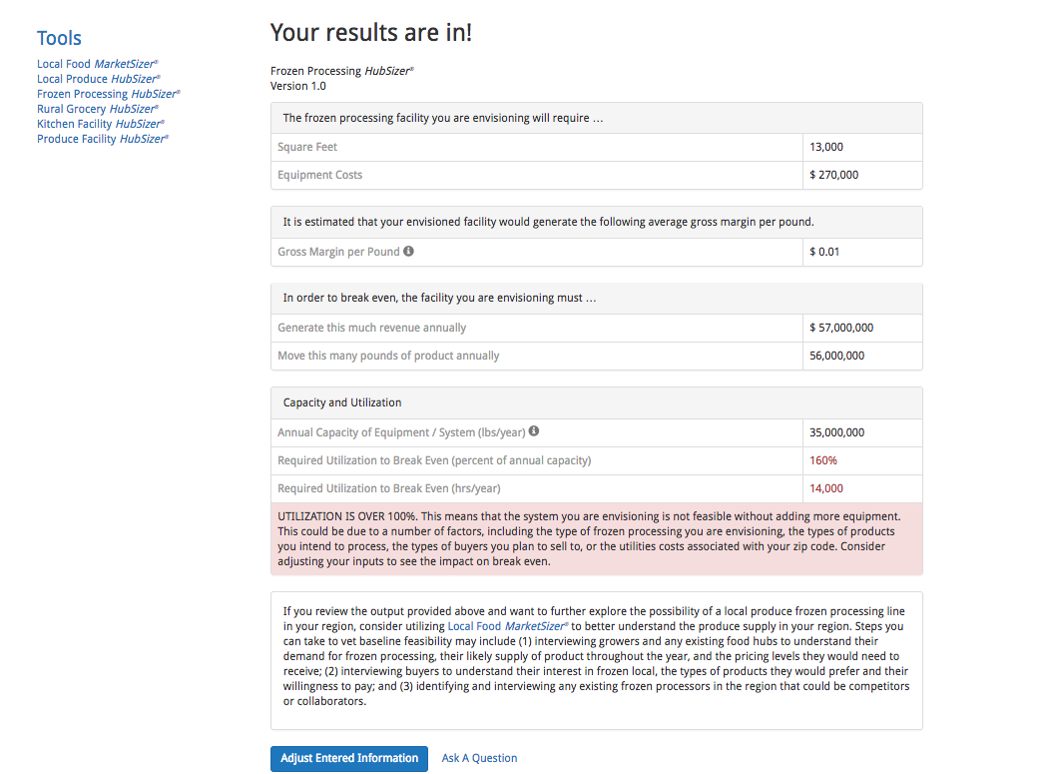Select the annual revenue value $ 57,000,000
This screenshot has width=1044, height=774.
[841, 328]
